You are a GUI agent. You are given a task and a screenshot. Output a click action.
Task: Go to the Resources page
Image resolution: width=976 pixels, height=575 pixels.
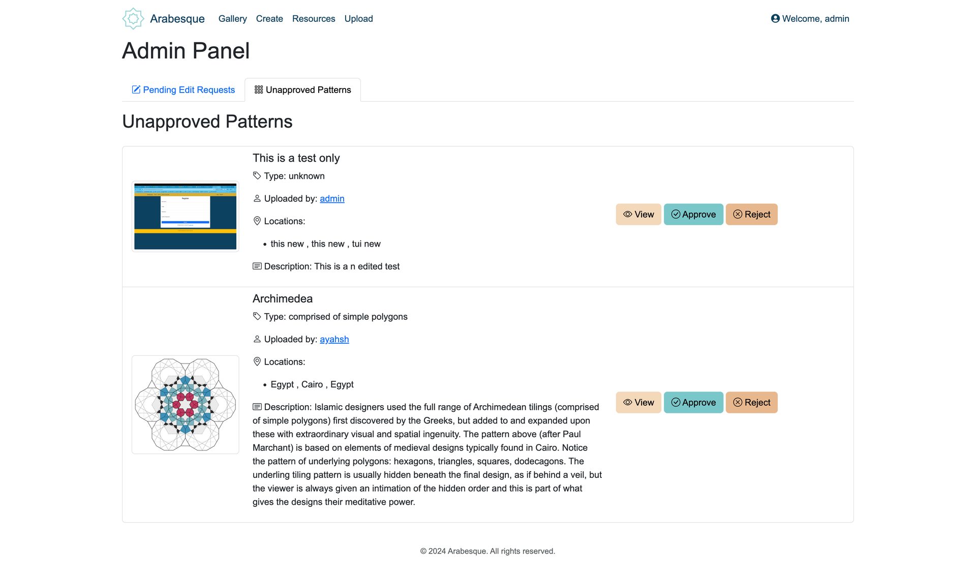314,19
